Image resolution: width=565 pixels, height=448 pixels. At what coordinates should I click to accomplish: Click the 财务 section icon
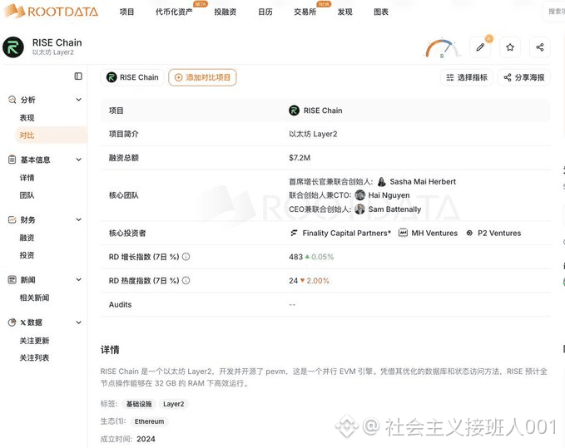click(x=12, y=219)
